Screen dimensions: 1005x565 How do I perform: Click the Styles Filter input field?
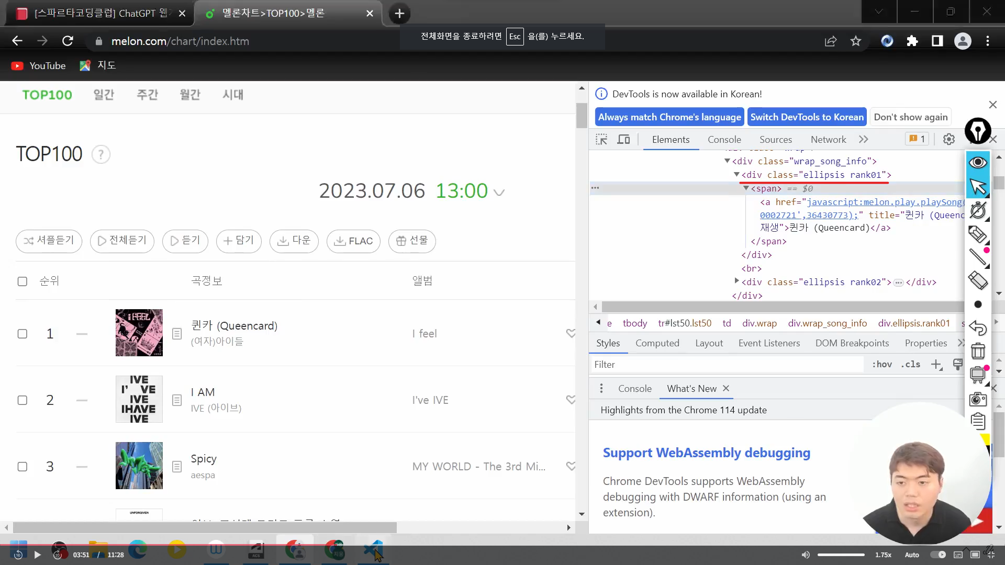click(x=728, y=365)
